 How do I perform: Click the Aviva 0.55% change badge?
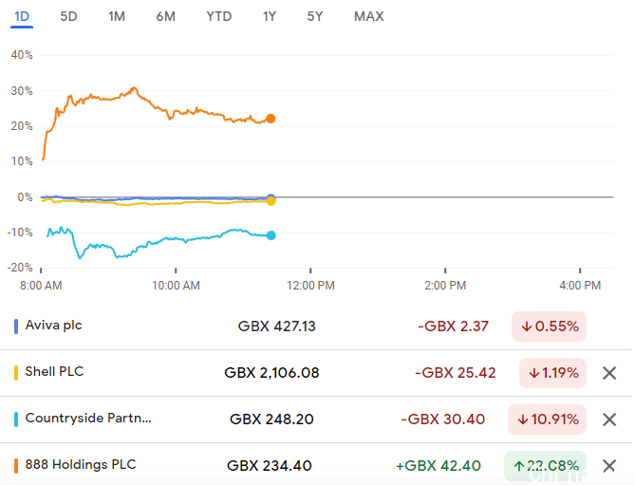pos(549,326)
